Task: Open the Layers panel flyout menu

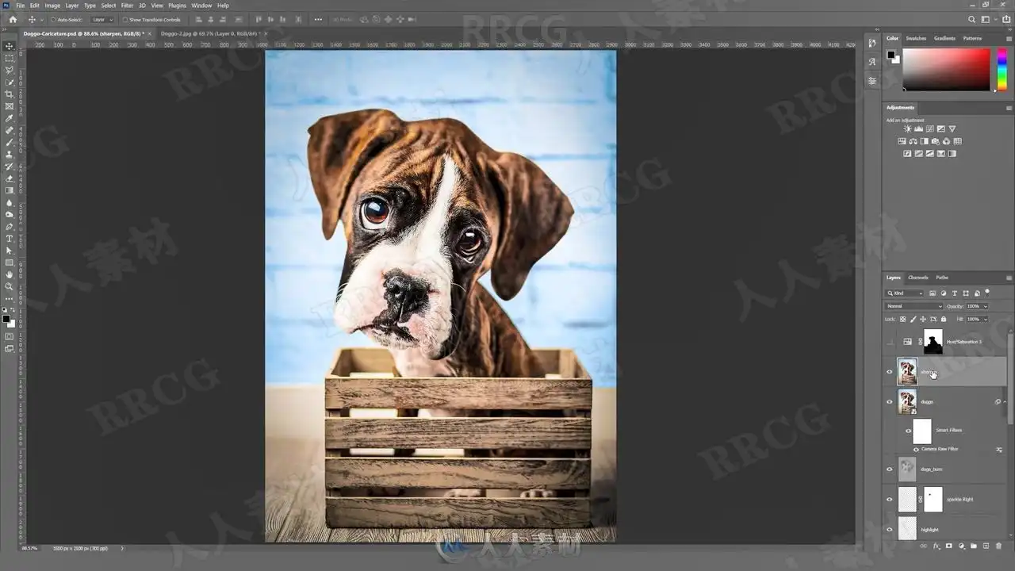Action: click(1009, 278)
